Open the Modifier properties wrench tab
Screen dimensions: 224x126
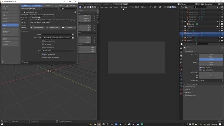pos(181,73)
